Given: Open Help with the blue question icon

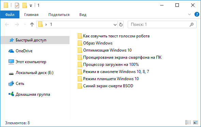Looking at the screenshot, I should point(197,14).
